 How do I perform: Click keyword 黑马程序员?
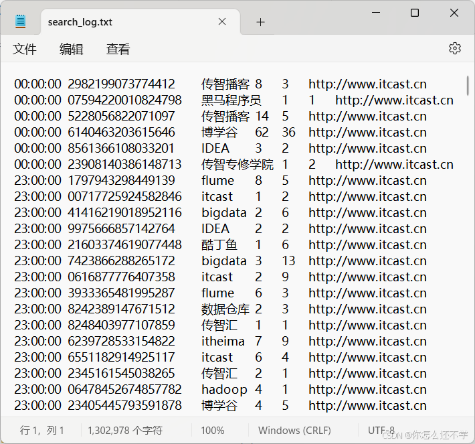coord(231,100)
